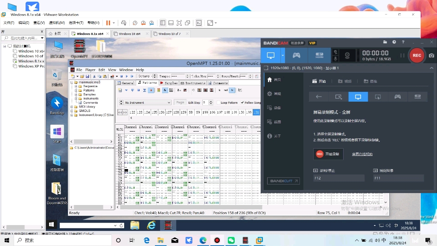437x246 pixels.
Task: Choose around-mouse recording mode in Bandicam mode row
Action: pyautogui.click(x=378, y=97)
